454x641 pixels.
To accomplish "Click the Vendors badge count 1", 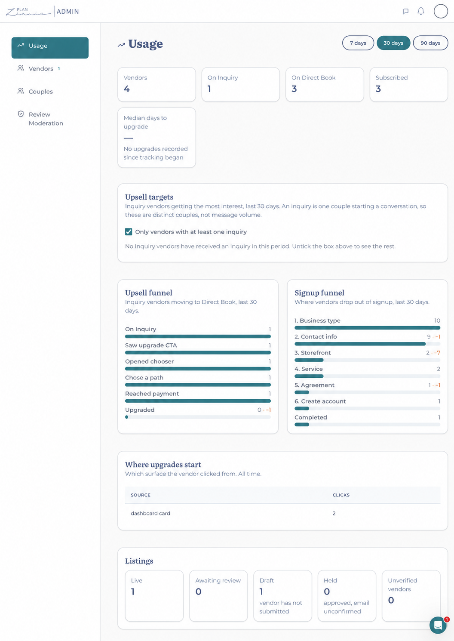I will pyautogui.click(x=59, y=68).
